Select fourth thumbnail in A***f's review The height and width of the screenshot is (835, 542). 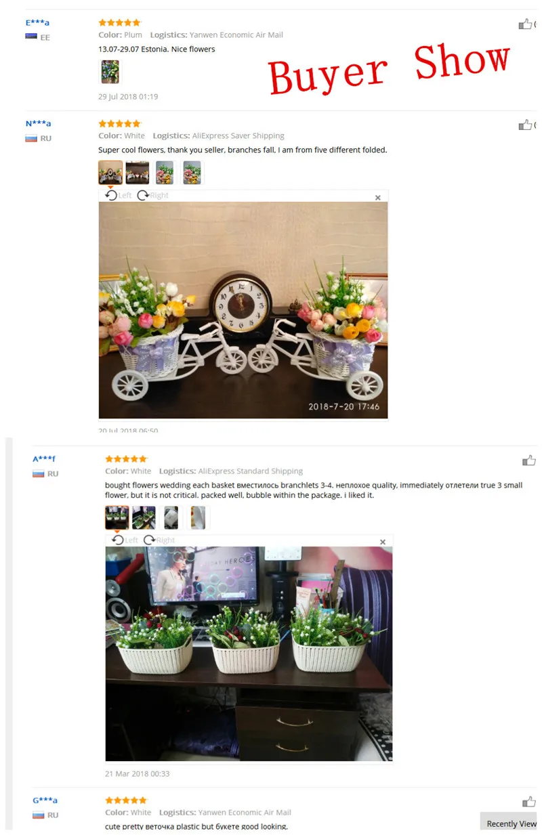point(198,517)
